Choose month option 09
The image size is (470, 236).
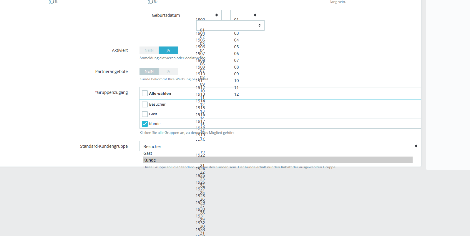click(236, 74)
